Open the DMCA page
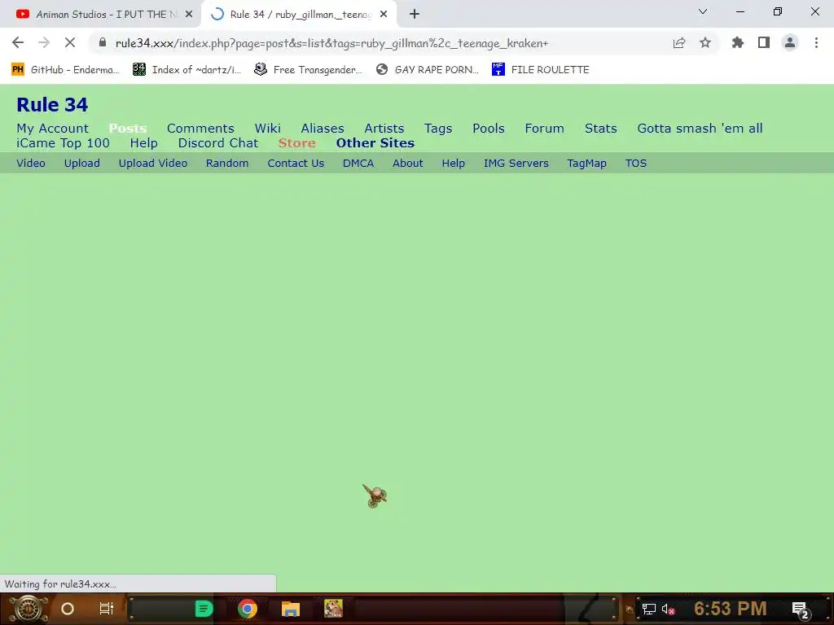Screen dimensions: 834x625 pos(358,163)
